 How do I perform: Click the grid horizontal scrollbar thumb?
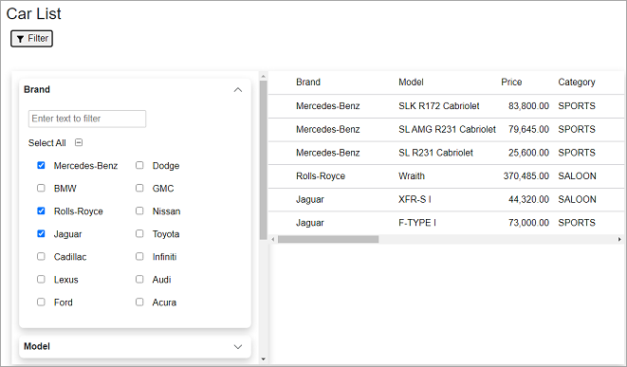(328, 239)
